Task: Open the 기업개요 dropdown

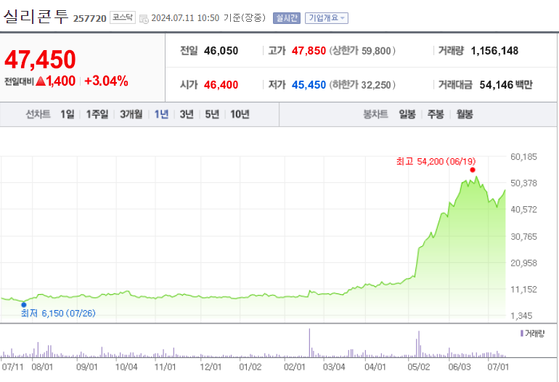Action: tap(327, 18)
